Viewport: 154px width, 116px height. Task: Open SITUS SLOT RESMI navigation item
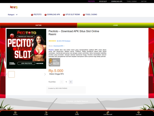tap(73, 15)
